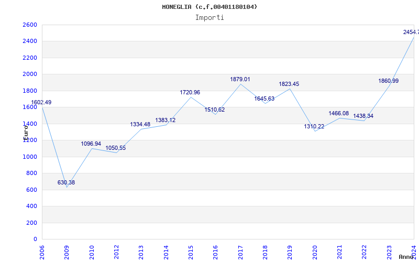
Task: Click the x-axis year 2014
Action: point(166,252)
